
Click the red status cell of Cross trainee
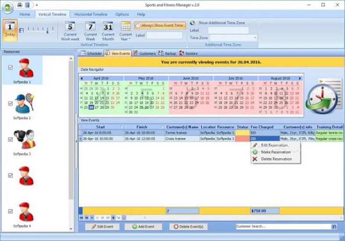242,138
